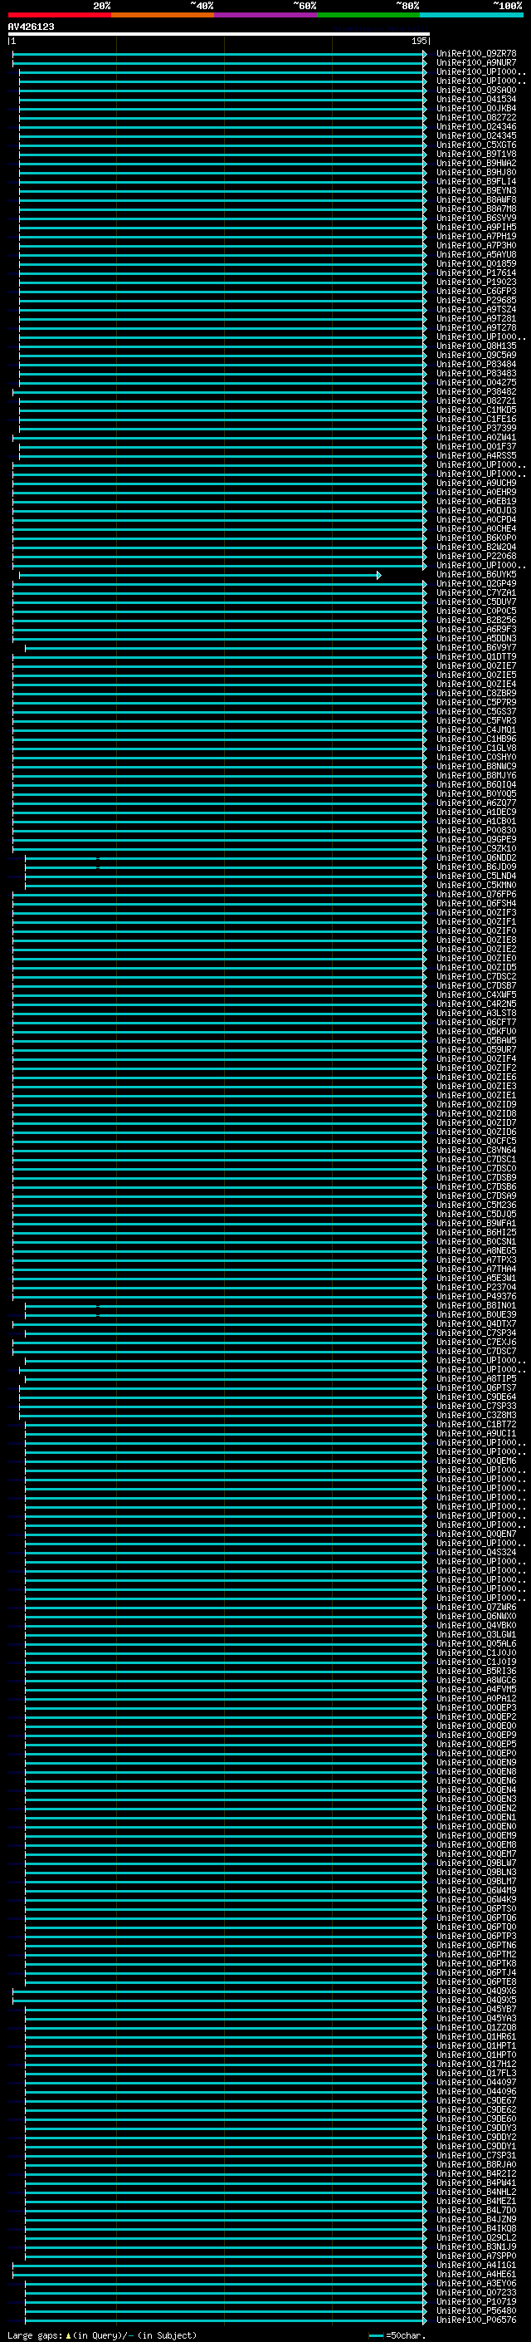Click label UniRef100_Q05AL6
Image resolution: width=531 pixels, height=2342 pixels.
[x=475, y=1644]
